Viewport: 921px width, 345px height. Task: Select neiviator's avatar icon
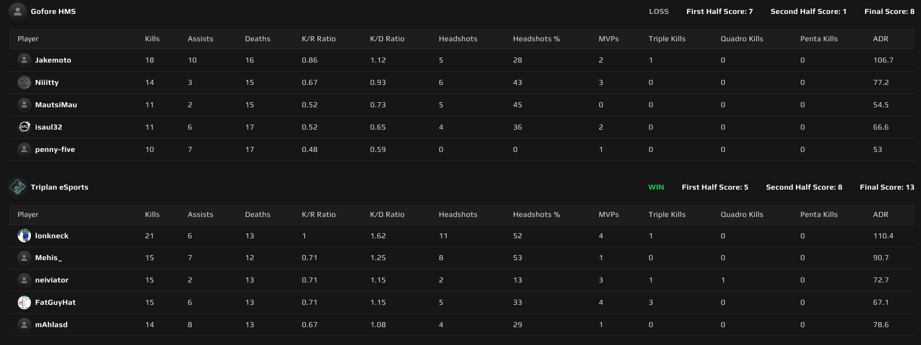pos(24,280)
